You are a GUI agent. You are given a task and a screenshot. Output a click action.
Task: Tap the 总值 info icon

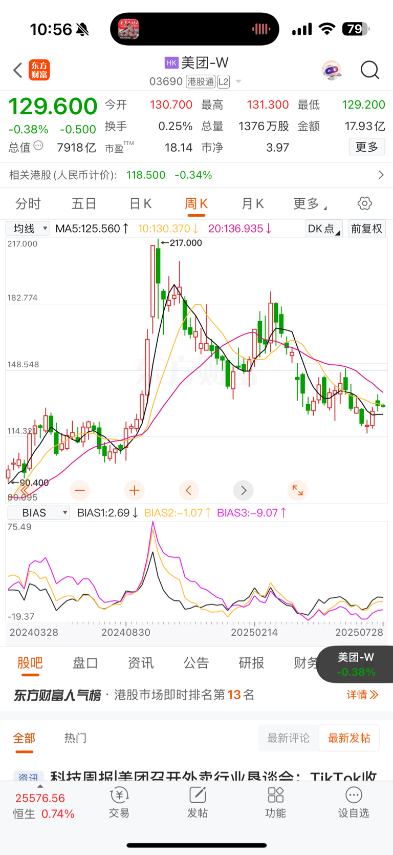[38, 147]
